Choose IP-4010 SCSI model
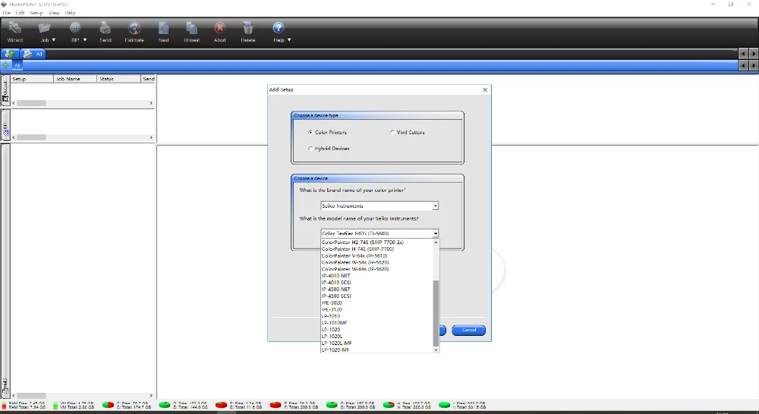 click(x=377, y=283)
